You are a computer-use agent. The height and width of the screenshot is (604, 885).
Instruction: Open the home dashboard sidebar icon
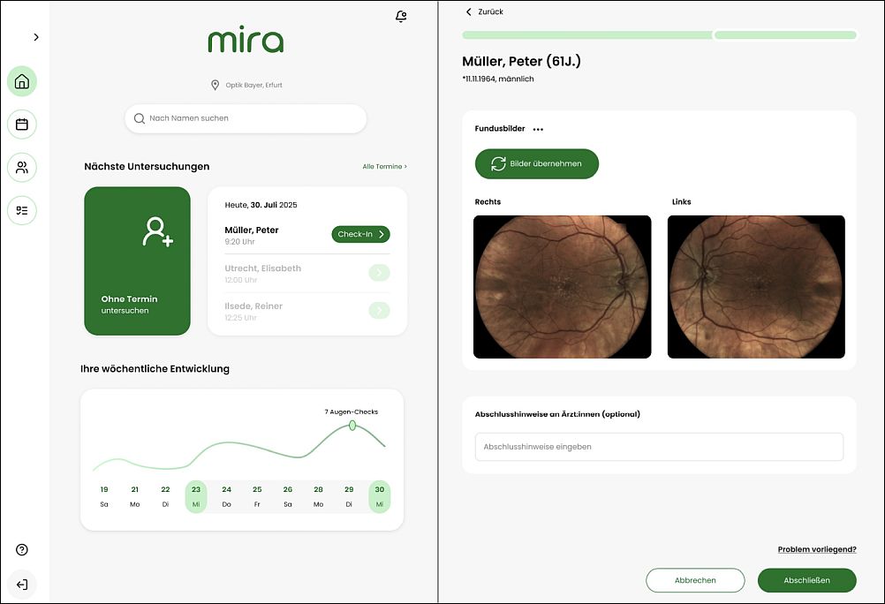[22, 82]
